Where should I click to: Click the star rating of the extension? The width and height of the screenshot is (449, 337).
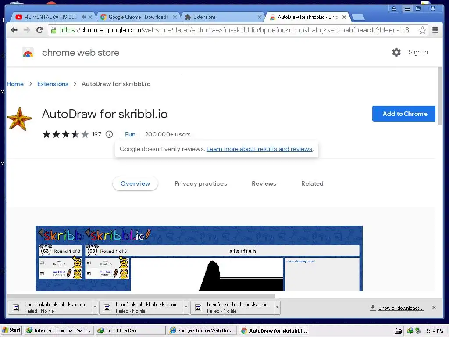pyautogui.click(x=66, y=134)
